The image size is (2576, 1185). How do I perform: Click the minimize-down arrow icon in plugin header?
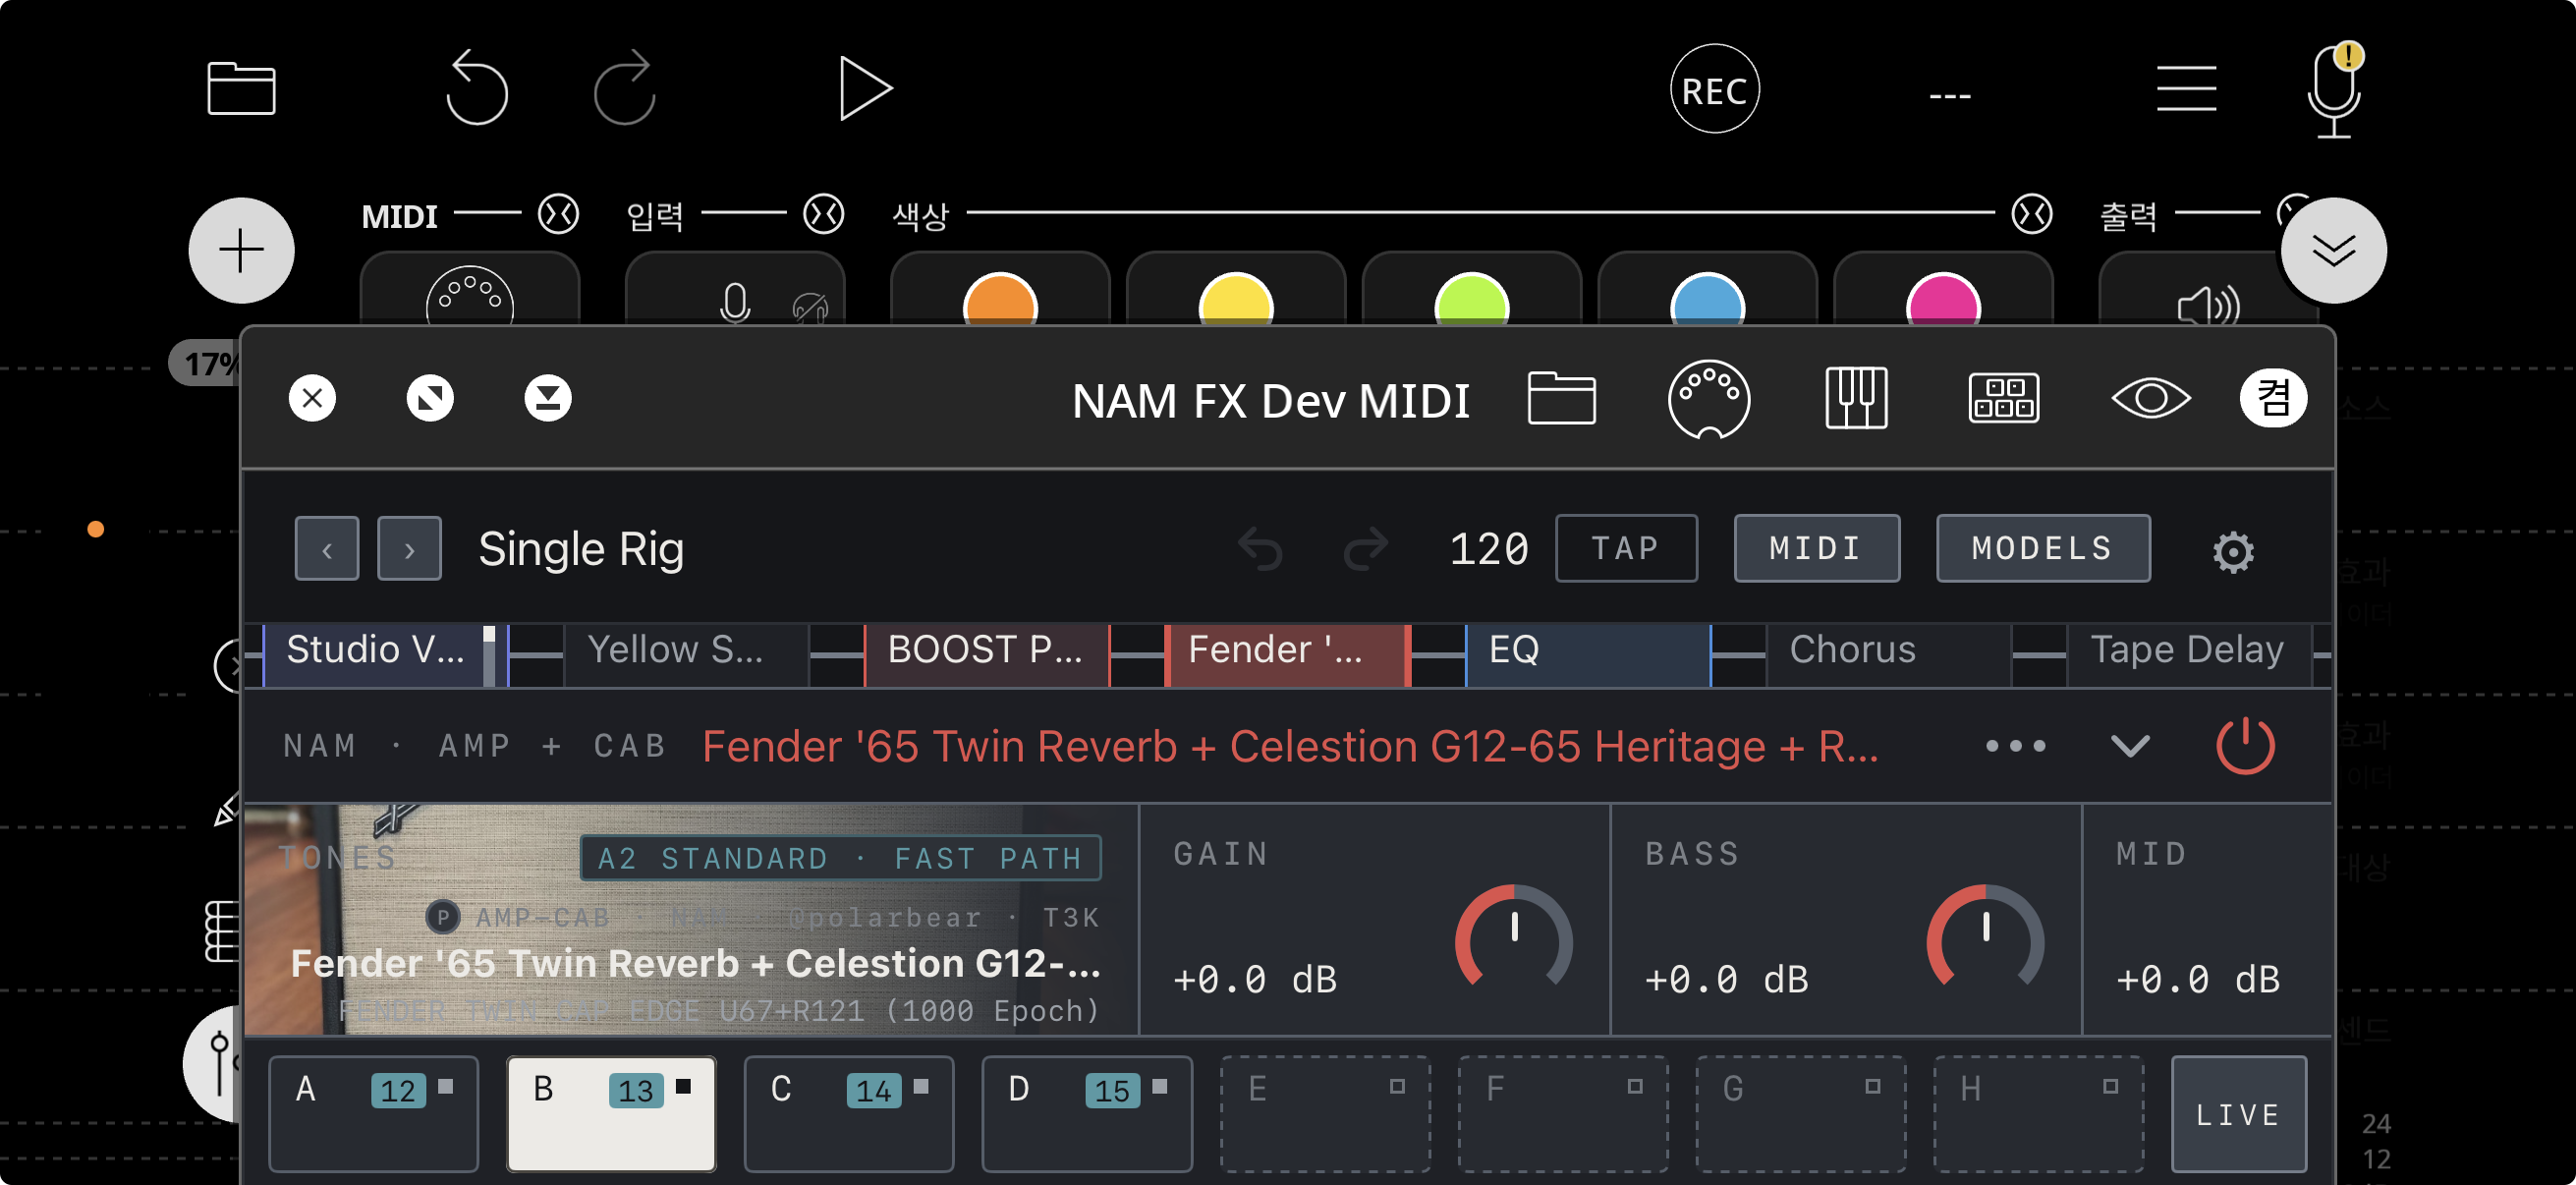(548, 398)
